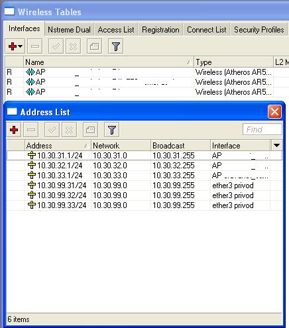Switch to the Interfaces tab
The image size is (289, 328).
tap(25, 28)
